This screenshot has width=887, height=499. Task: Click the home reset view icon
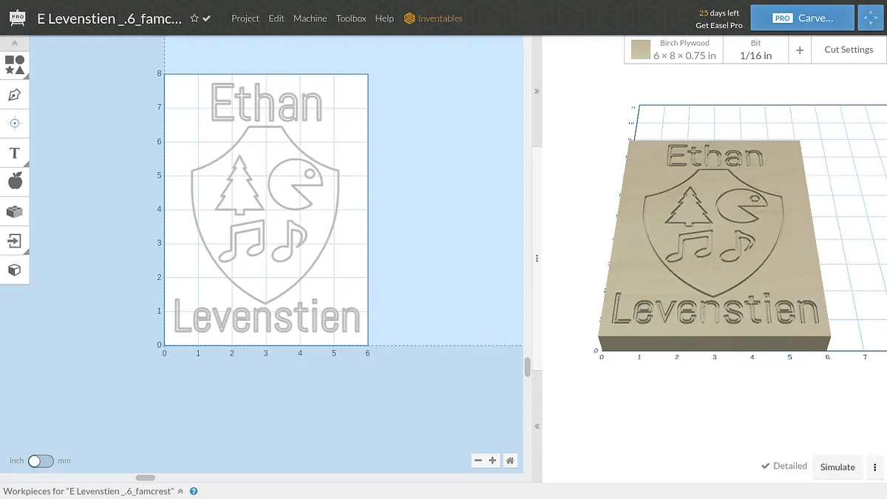(510, 461)
